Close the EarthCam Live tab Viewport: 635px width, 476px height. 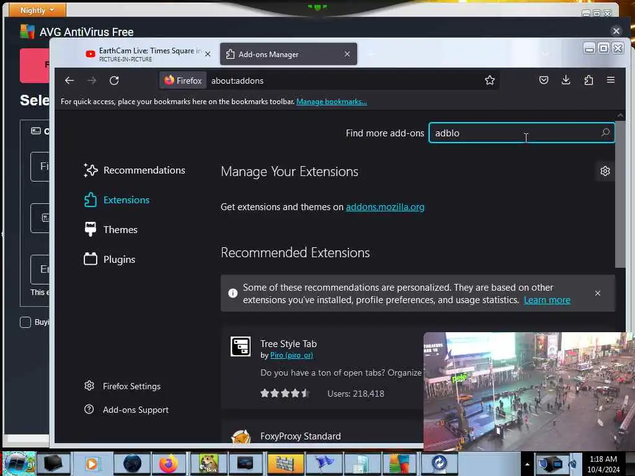(208, 54)
